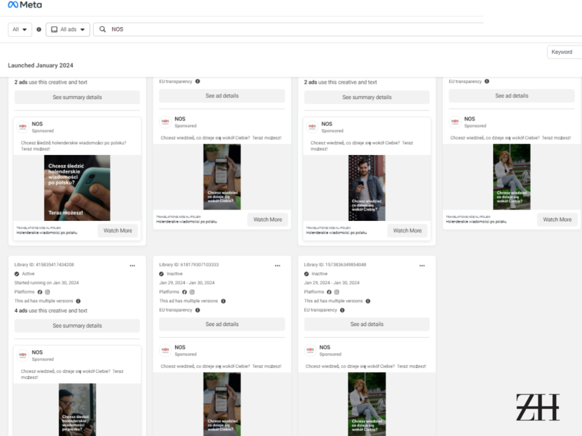Click NOS avatar in the teal phone ad
The image size is (582, 436).
(23, 127)
